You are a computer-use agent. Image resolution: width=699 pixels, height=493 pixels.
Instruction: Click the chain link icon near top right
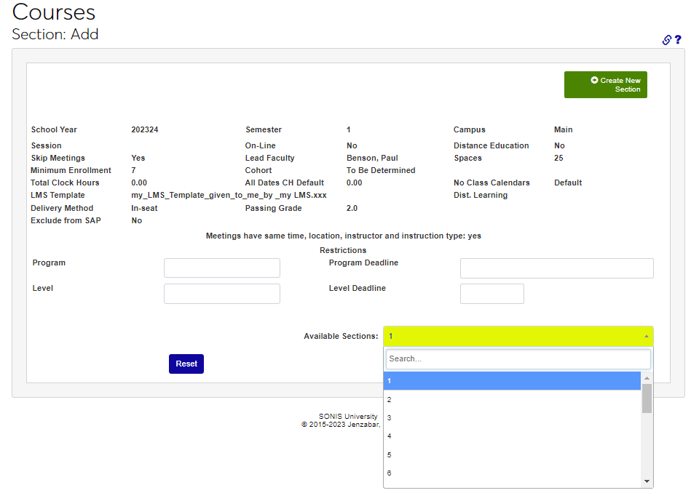[x=666, y=40]
